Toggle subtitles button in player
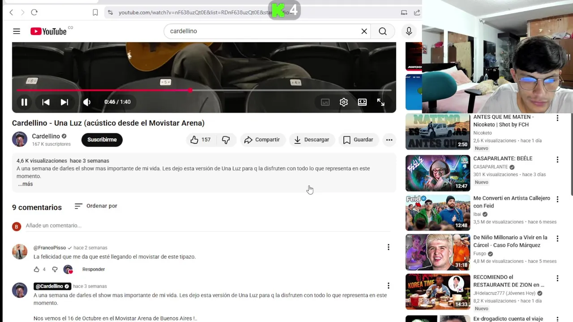The width and height of the screenshot is (573, 322). click(x=325, y=102)
